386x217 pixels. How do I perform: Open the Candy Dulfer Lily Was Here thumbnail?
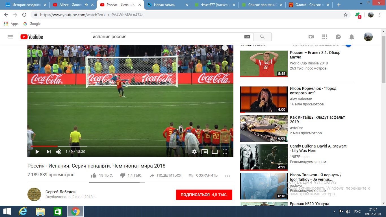[264, 157]
